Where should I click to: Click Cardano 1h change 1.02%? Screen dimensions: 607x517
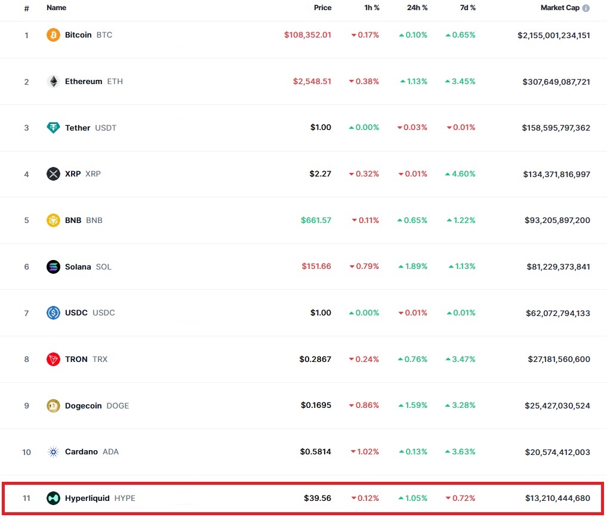click(x=365, y=451)
